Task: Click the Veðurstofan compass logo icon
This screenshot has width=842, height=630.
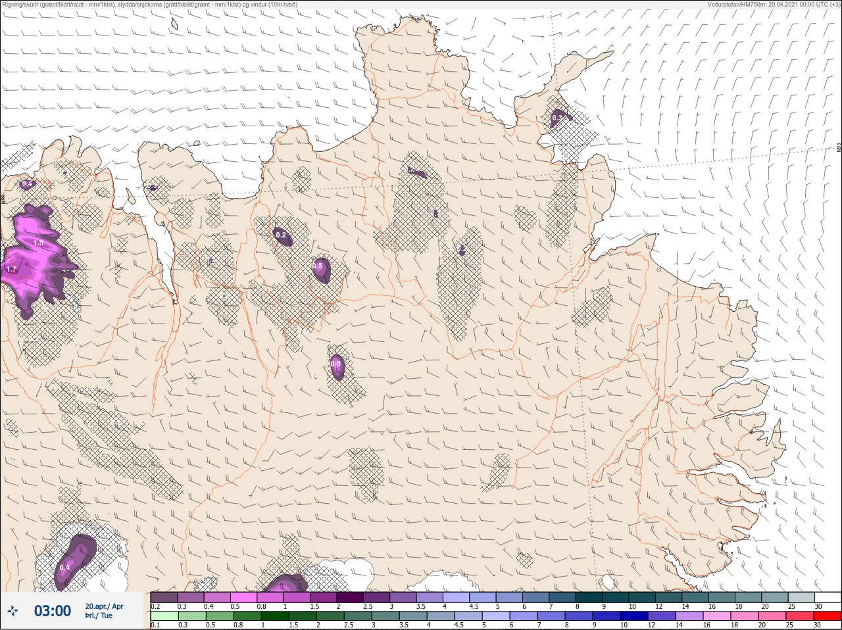Action: pos(13,612)
